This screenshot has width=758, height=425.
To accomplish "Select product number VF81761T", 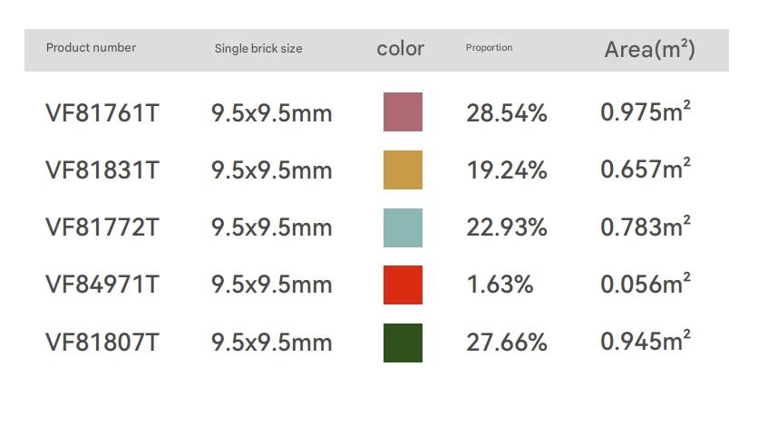I will 102,113.
